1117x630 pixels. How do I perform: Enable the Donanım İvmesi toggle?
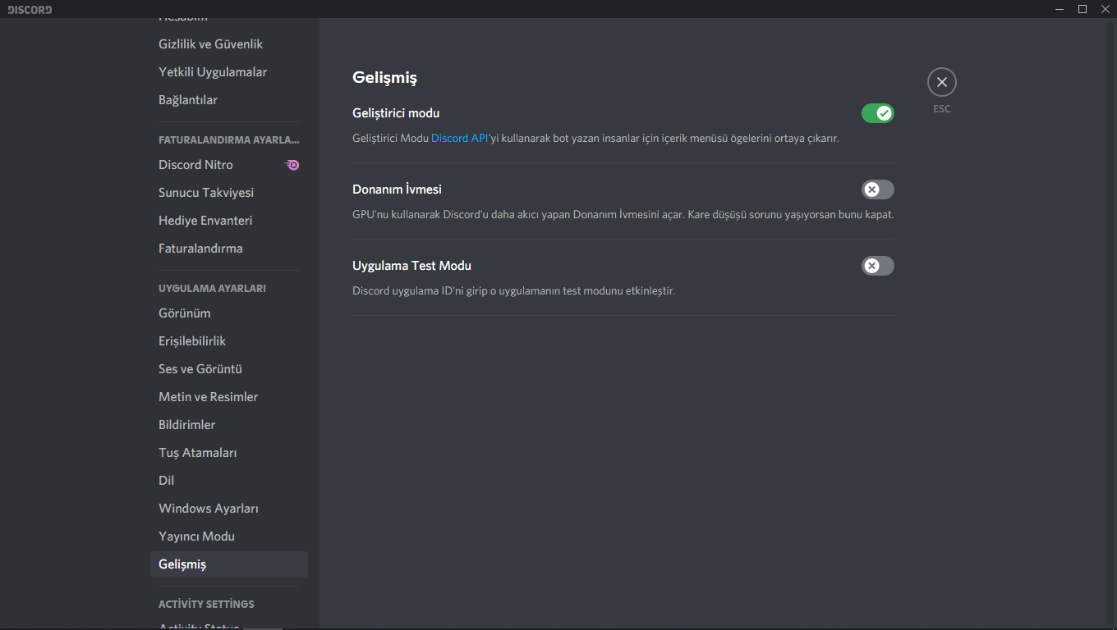click(877, 189)
